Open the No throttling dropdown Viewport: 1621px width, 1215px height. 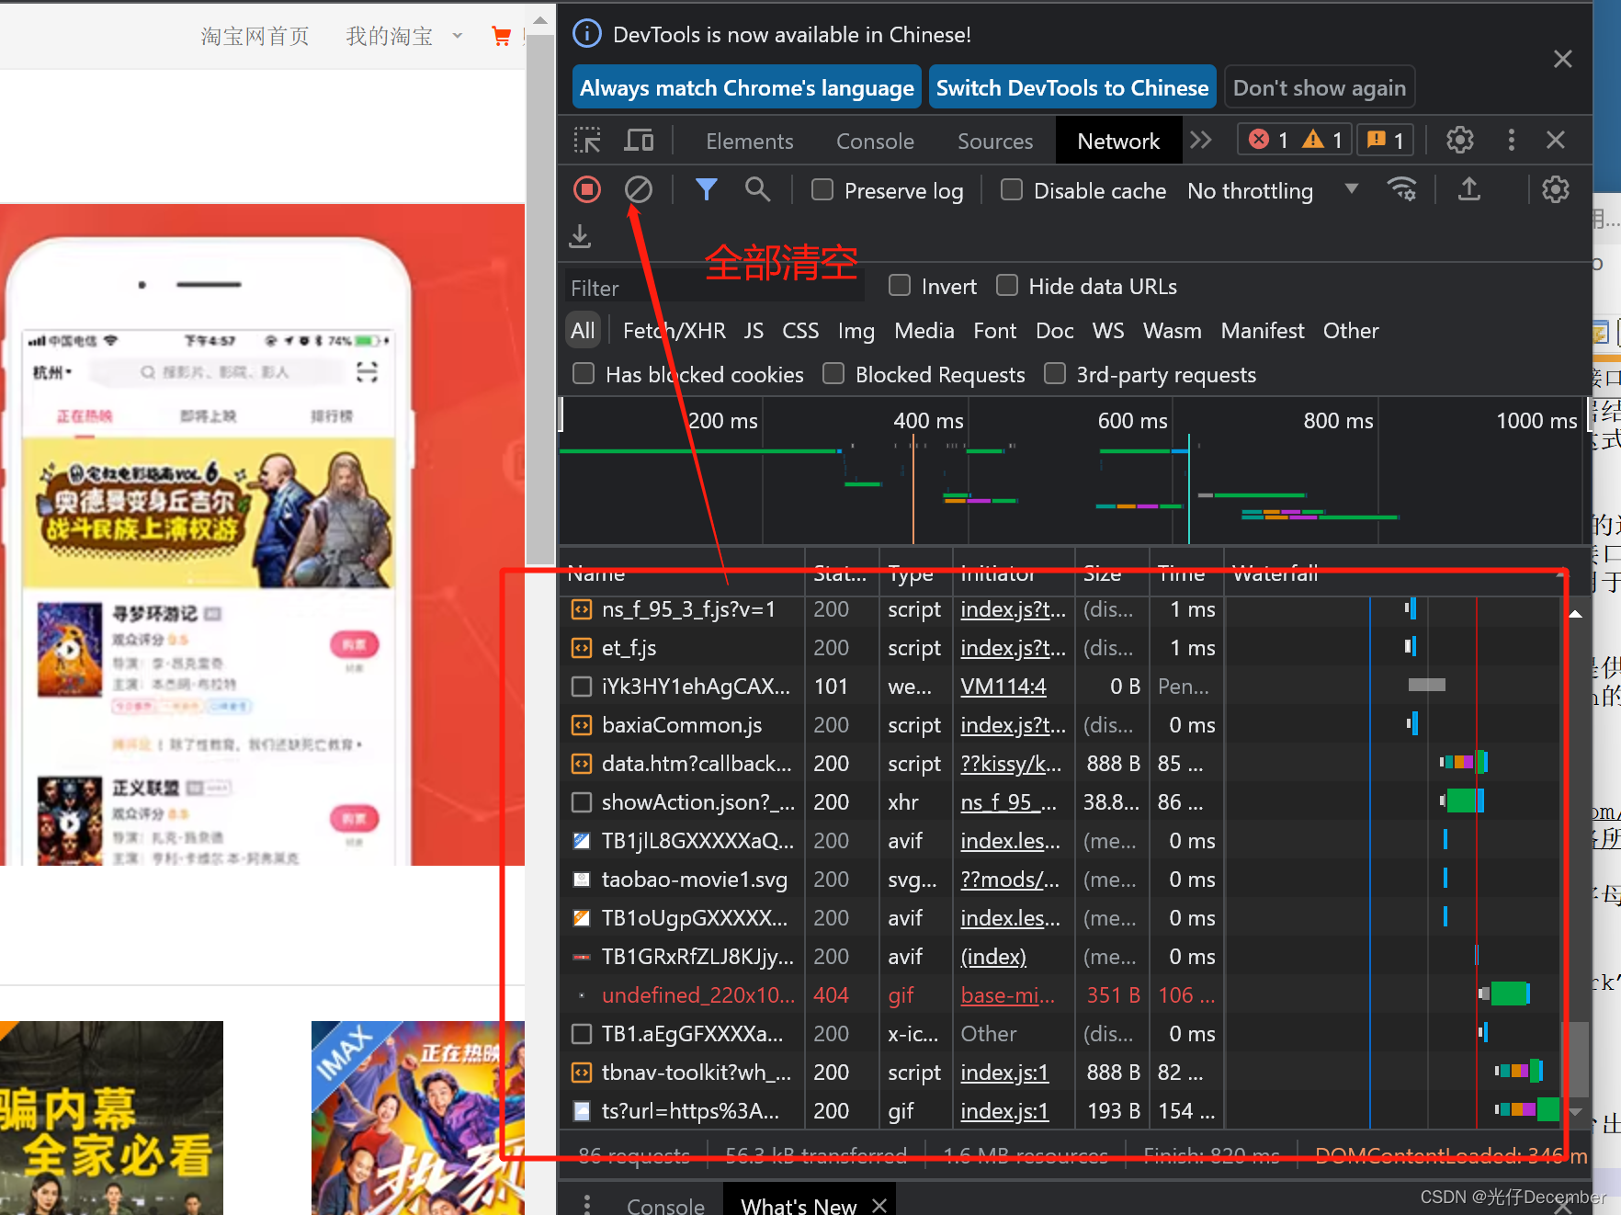click(1273, 190)
